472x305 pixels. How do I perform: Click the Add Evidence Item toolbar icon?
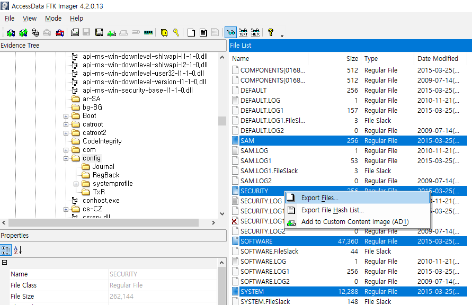tap(11, 32)
